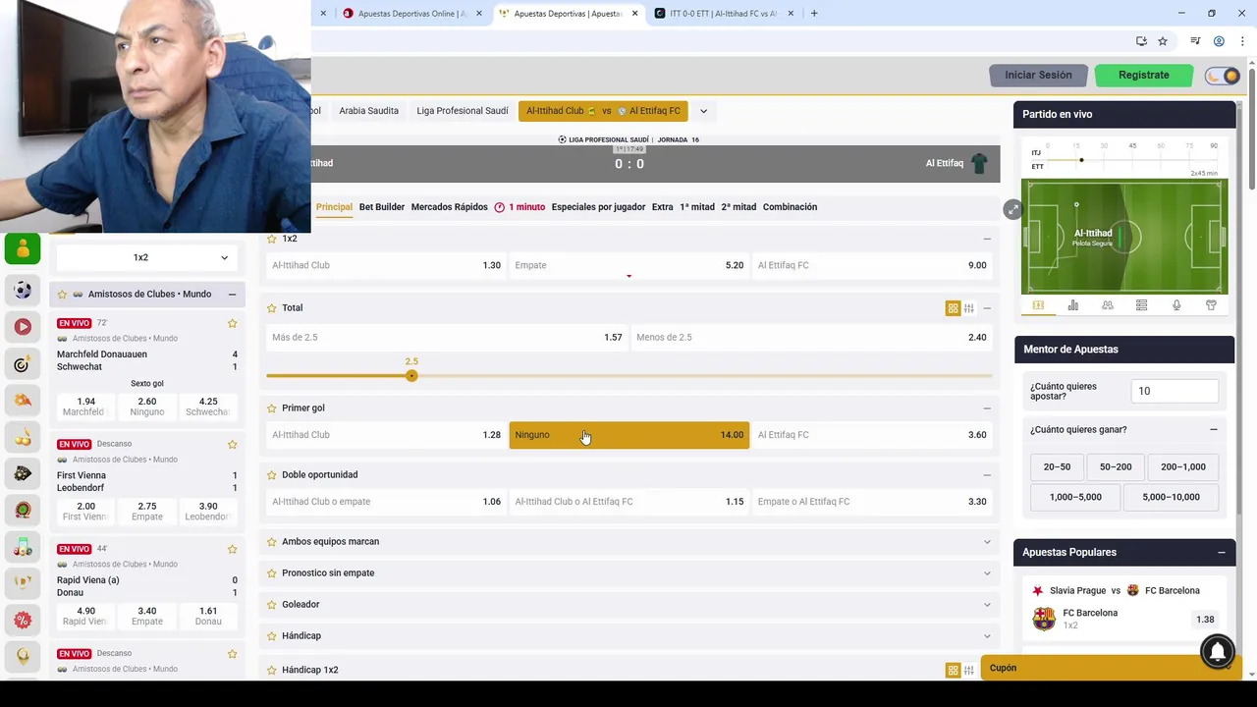This screenshot has width=1257, height=707.
Task: Favorite the Total market star
Action: (271, 307)
